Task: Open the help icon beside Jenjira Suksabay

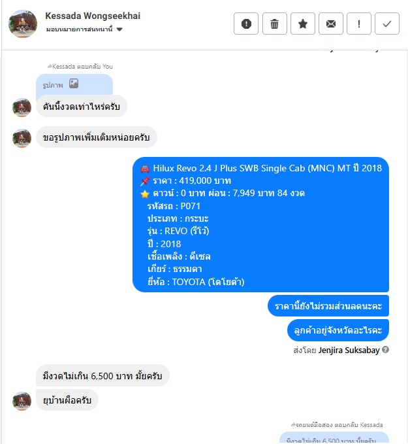Action: point(385,350)
